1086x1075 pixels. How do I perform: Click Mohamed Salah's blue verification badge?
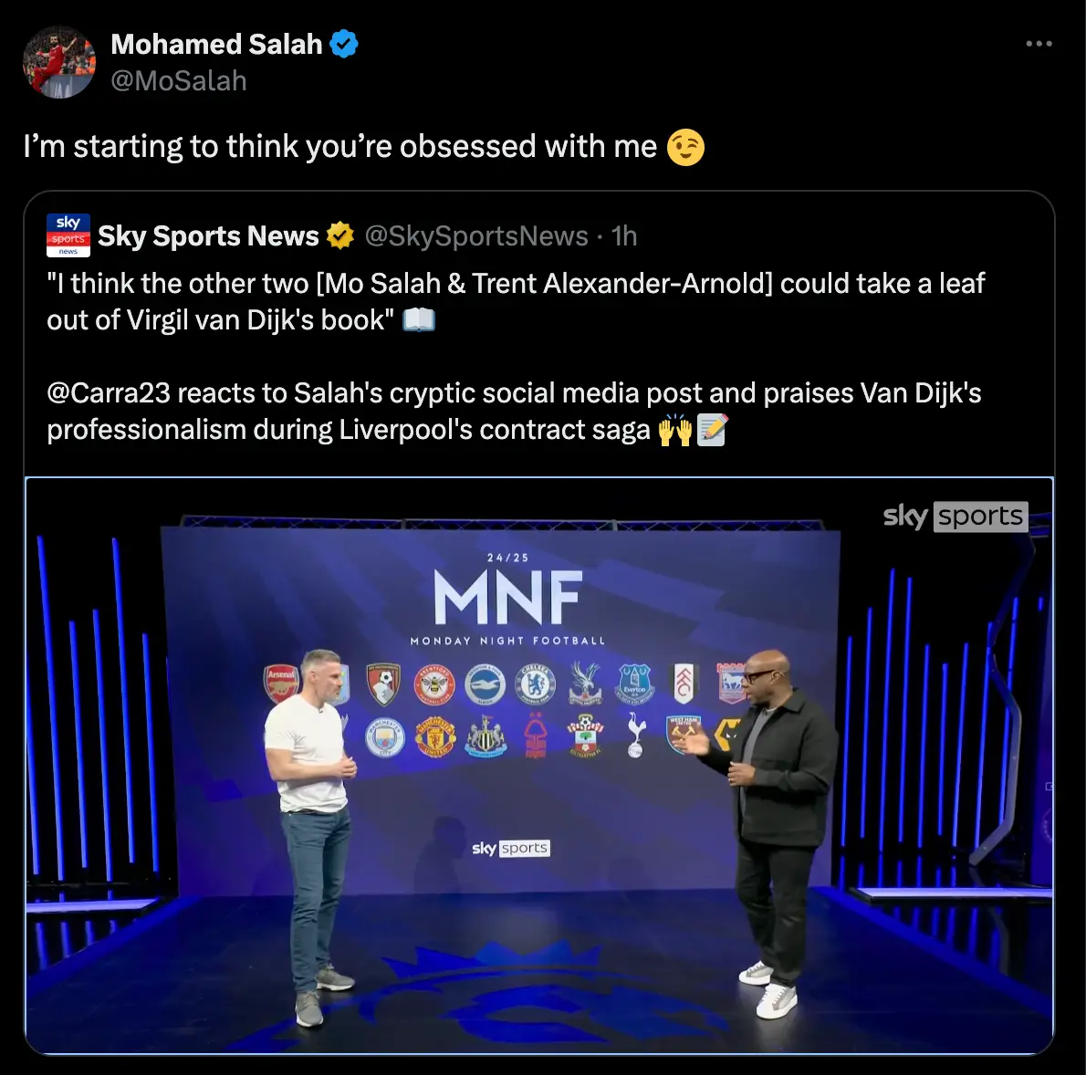[344, 43]
